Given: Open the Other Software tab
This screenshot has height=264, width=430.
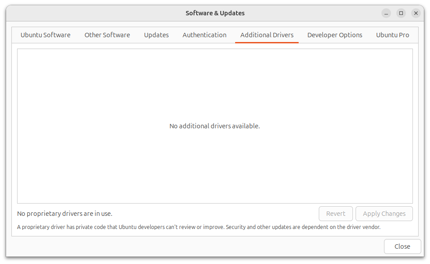Looking at the screenshot, I should [x=107, y=35].
